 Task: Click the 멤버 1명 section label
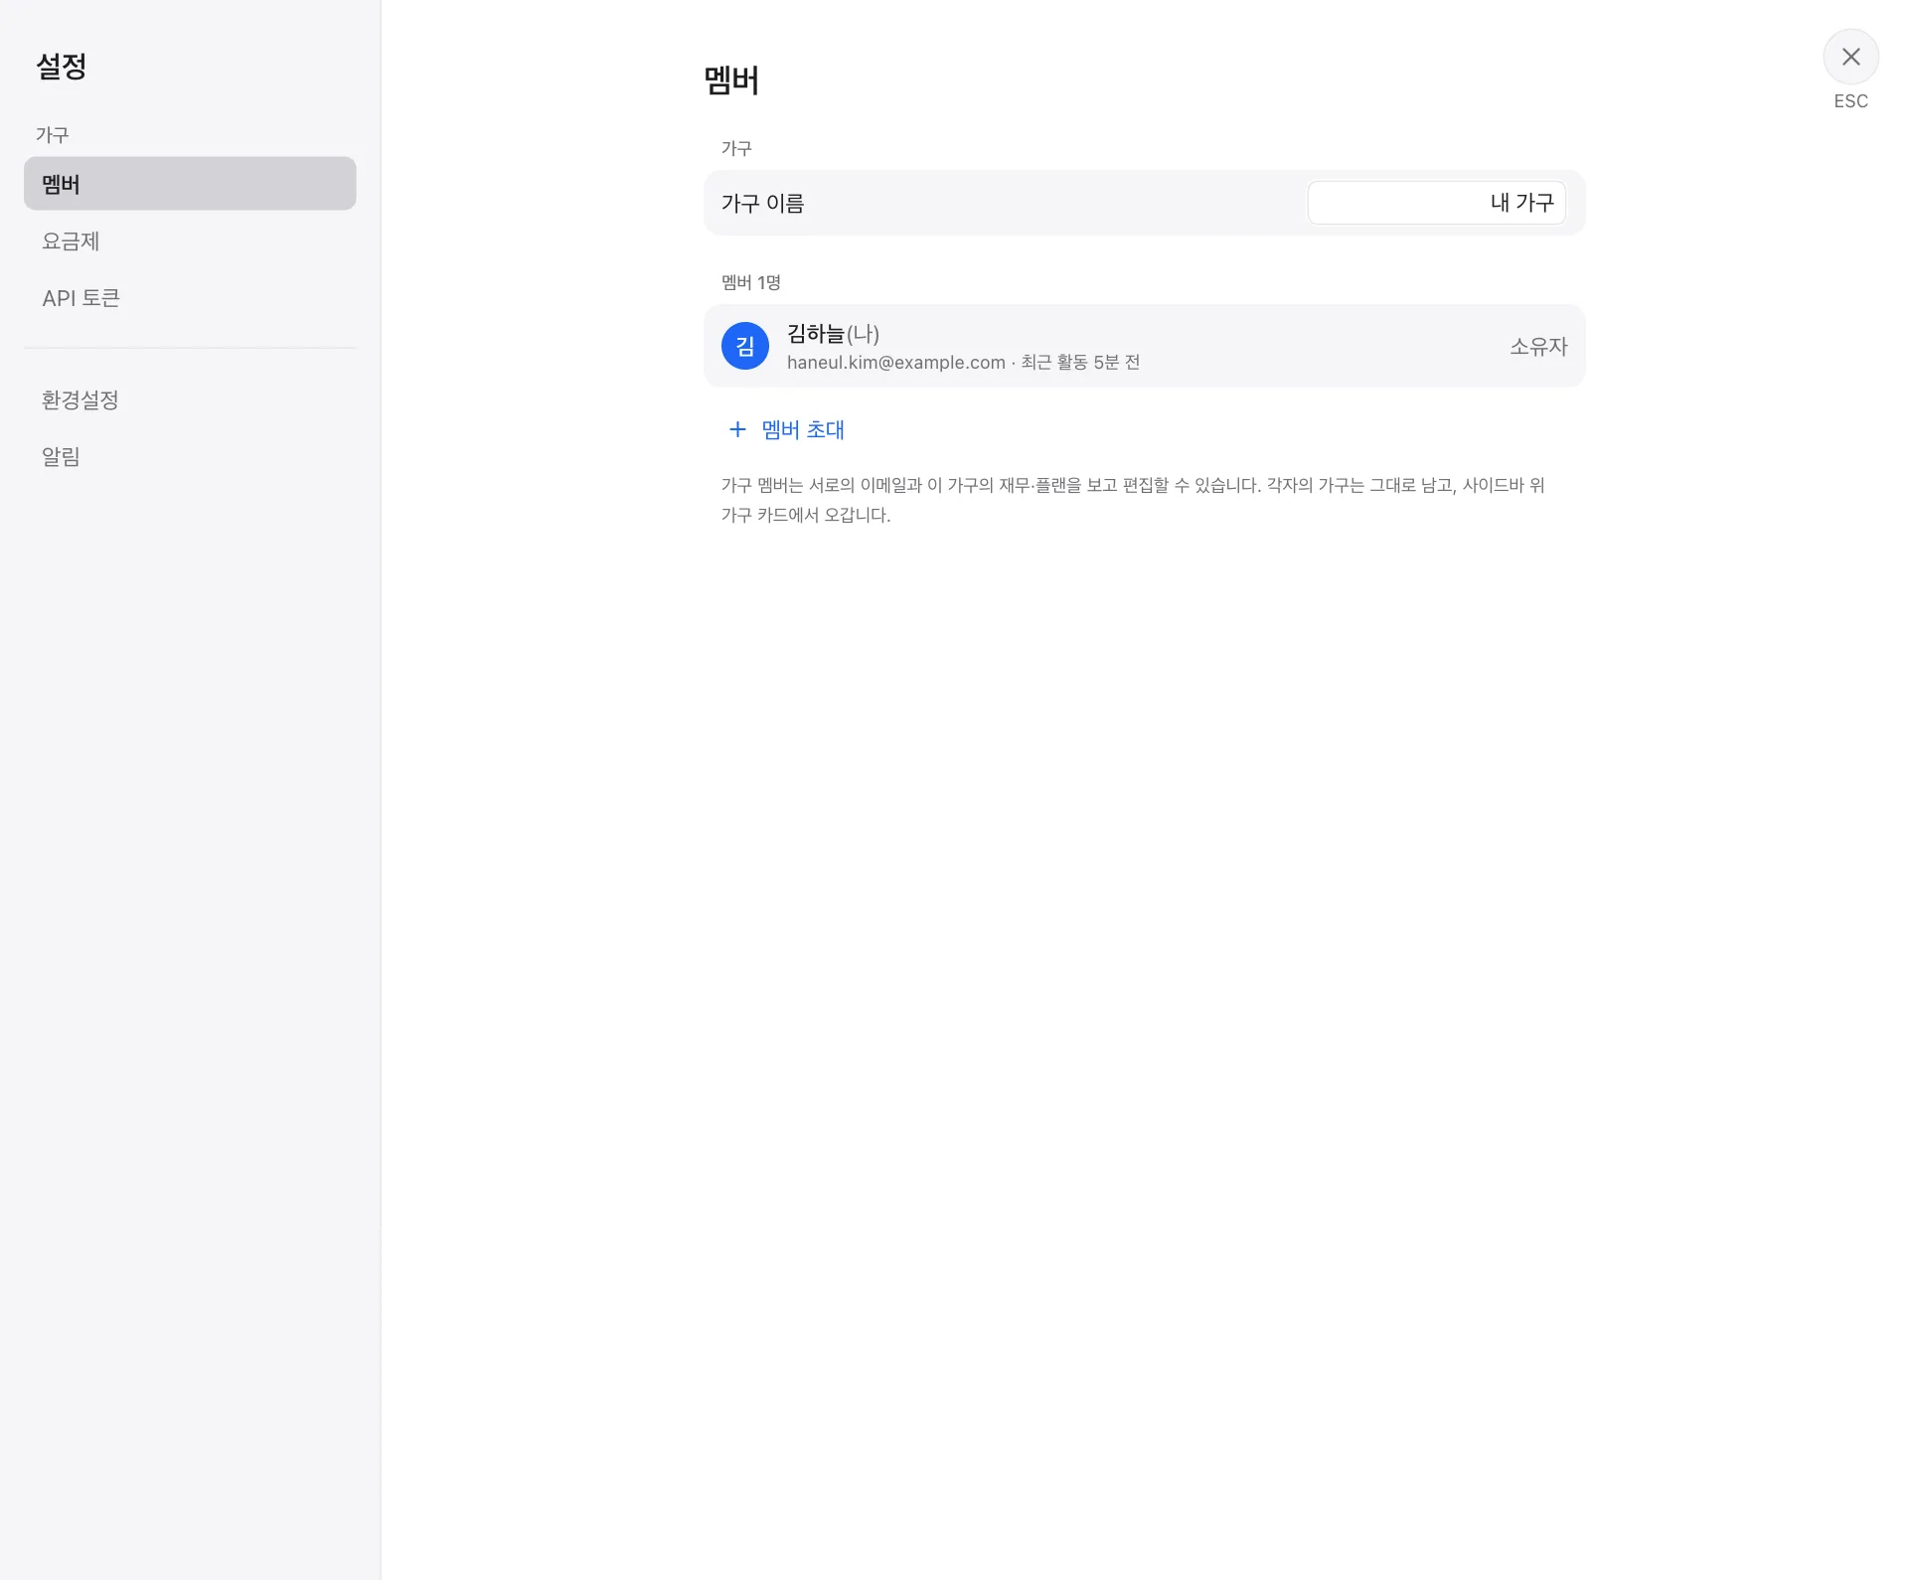[751, 282]
